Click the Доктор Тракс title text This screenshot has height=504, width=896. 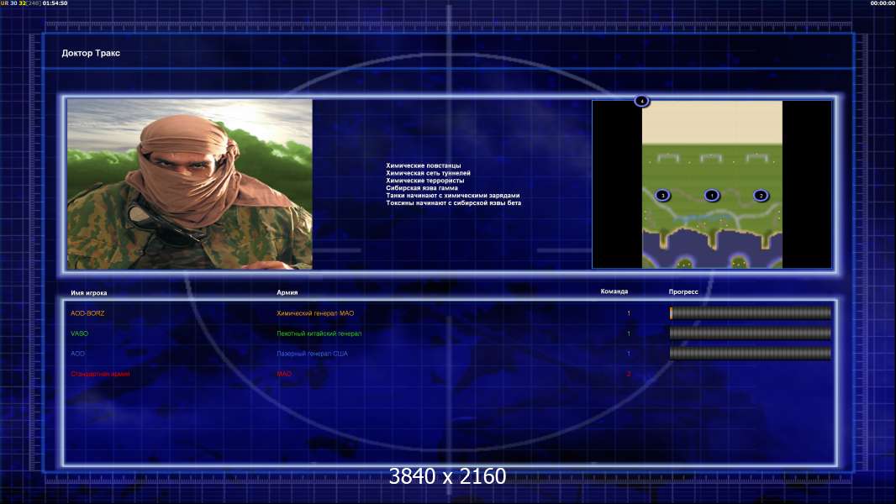tap(91, 53)
